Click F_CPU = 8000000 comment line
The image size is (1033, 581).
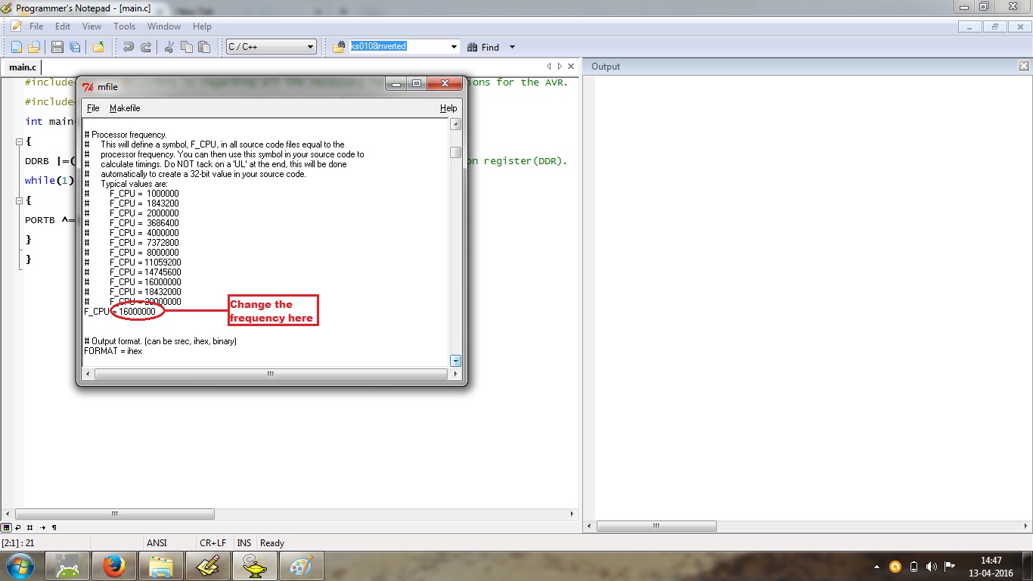(x=132, y=253)
